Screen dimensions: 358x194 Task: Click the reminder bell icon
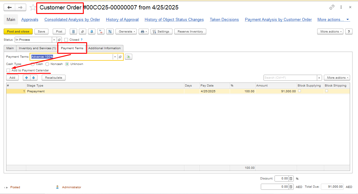coord(92,32)
